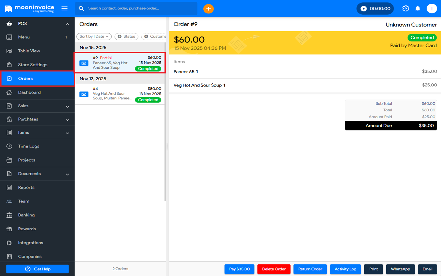
Task: Open the Status filter dropdown
Action: point(126,36)
